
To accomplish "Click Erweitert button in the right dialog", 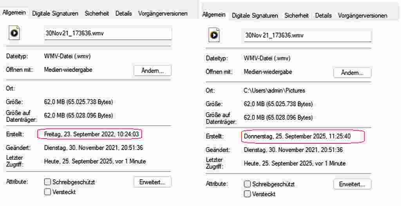I will (352, 184).
